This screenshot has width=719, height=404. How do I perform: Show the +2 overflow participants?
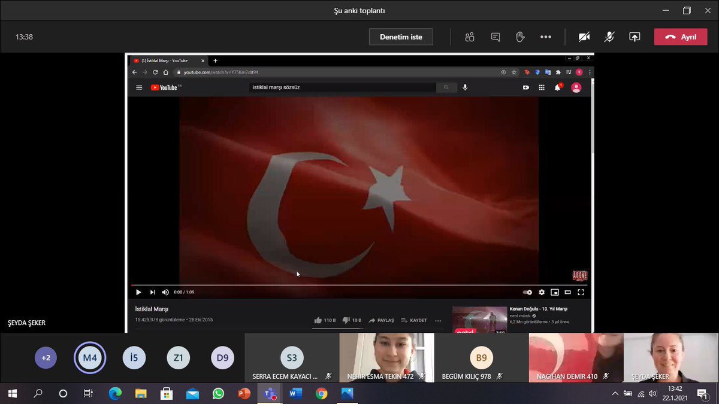[x=46, y=358]
